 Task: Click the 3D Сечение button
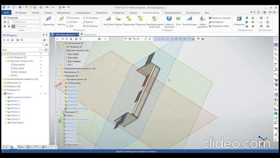[90, 26]
